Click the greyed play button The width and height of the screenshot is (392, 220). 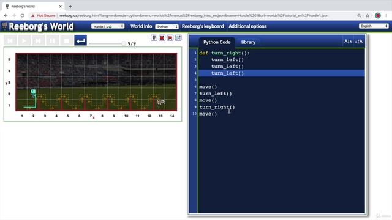point(24,41)
